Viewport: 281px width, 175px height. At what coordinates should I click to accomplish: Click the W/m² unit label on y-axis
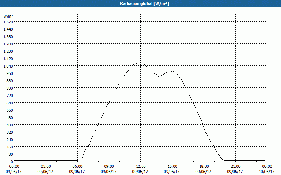click(8, 16)
